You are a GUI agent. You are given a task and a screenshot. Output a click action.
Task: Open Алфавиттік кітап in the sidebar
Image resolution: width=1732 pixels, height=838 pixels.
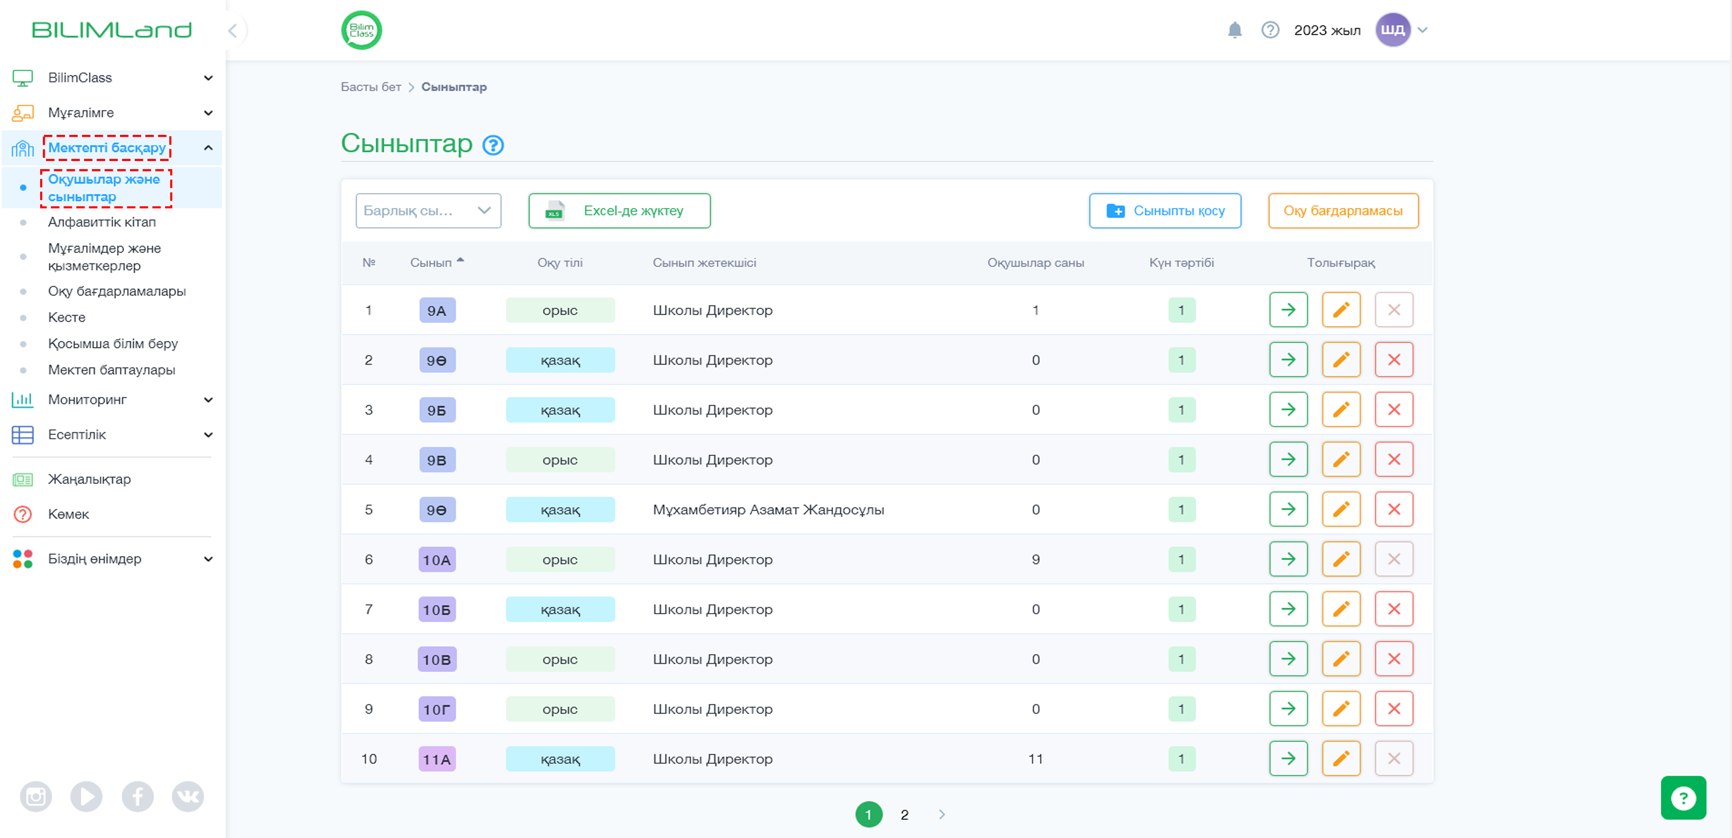pos(101,223)
